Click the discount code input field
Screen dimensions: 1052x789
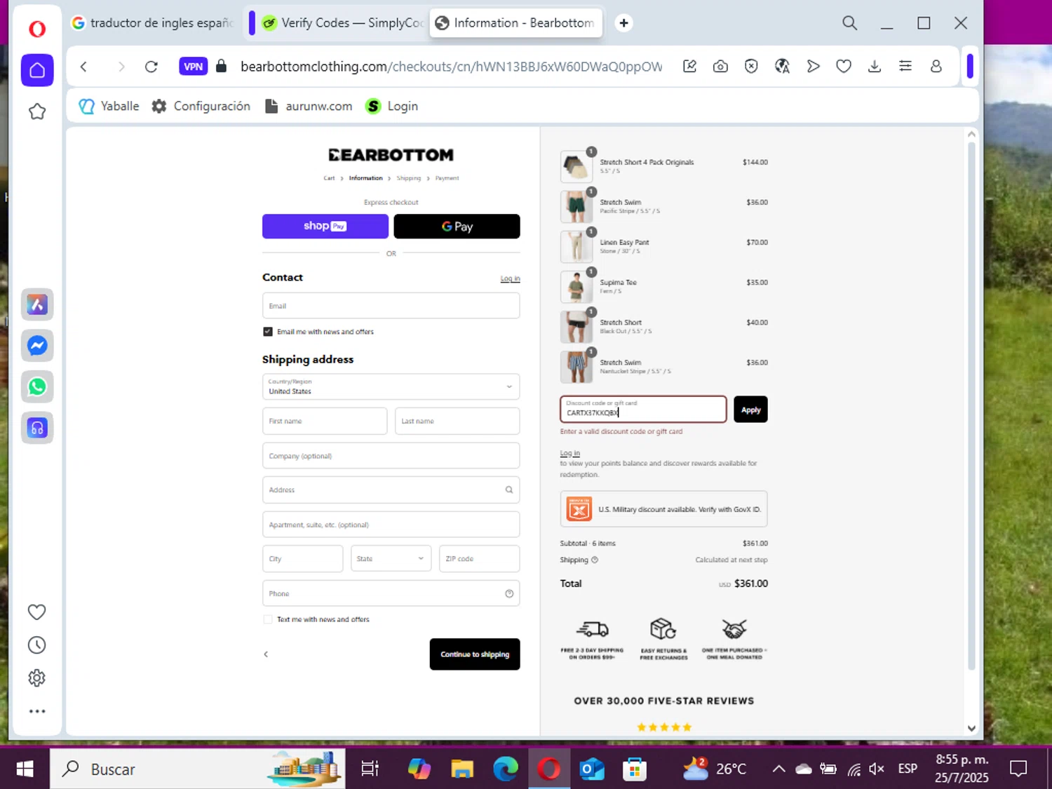point(643,410)
